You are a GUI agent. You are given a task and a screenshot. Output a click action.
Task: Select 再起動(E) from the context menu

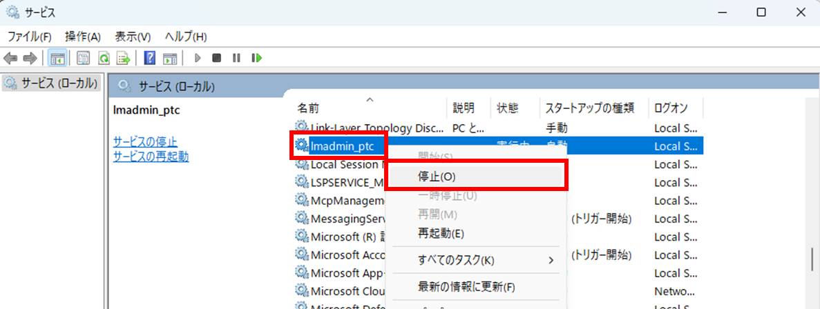tap(440, 234)
